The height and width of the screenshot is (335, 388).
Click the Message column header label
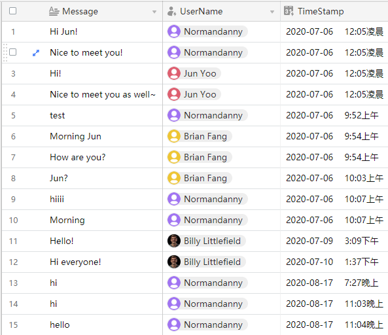80,11
